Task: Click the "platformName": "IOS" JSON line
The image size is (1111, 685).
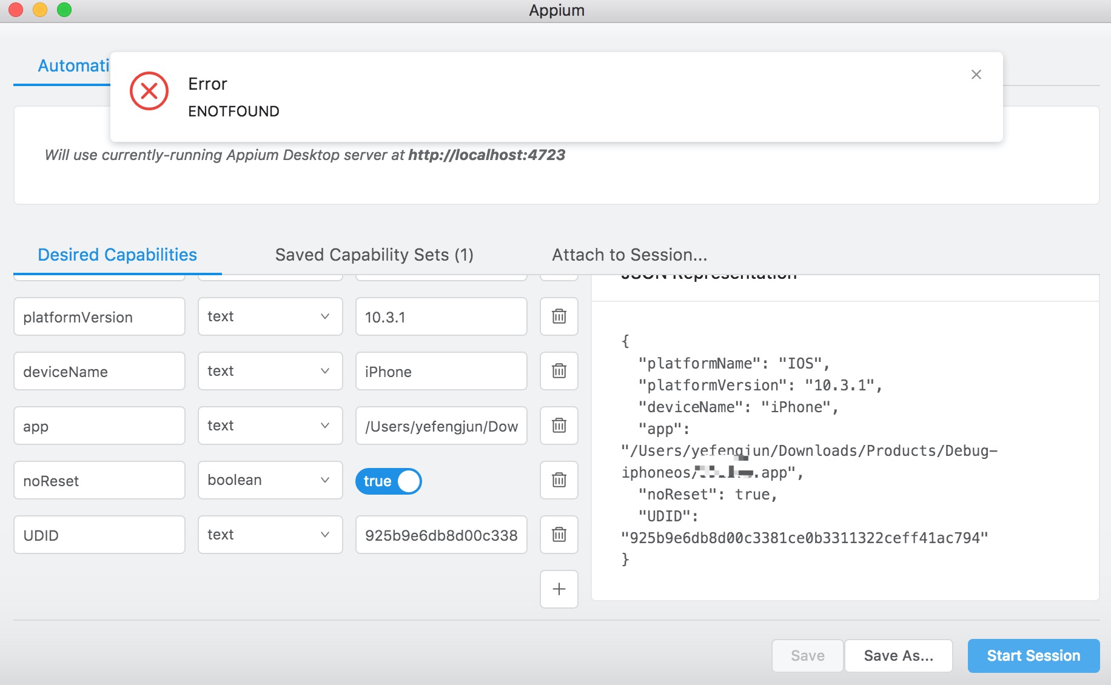Action: pyautogui.click(x=734, y=364)
